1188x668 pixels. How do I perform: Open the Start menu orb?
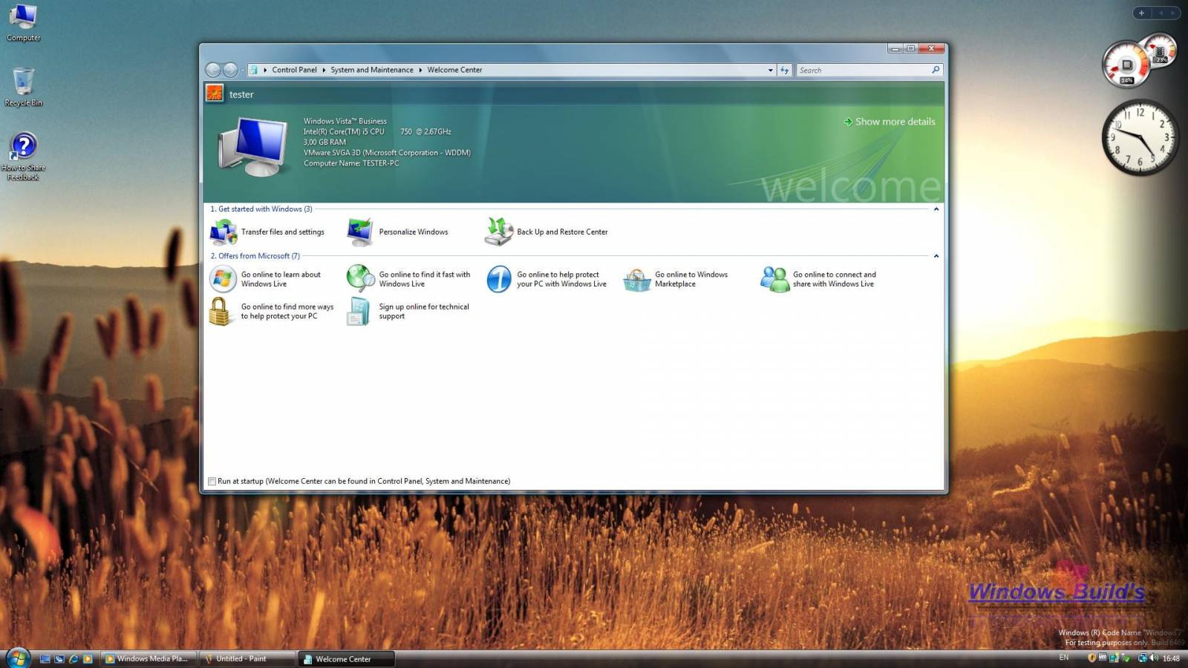(x=18, y=658)
